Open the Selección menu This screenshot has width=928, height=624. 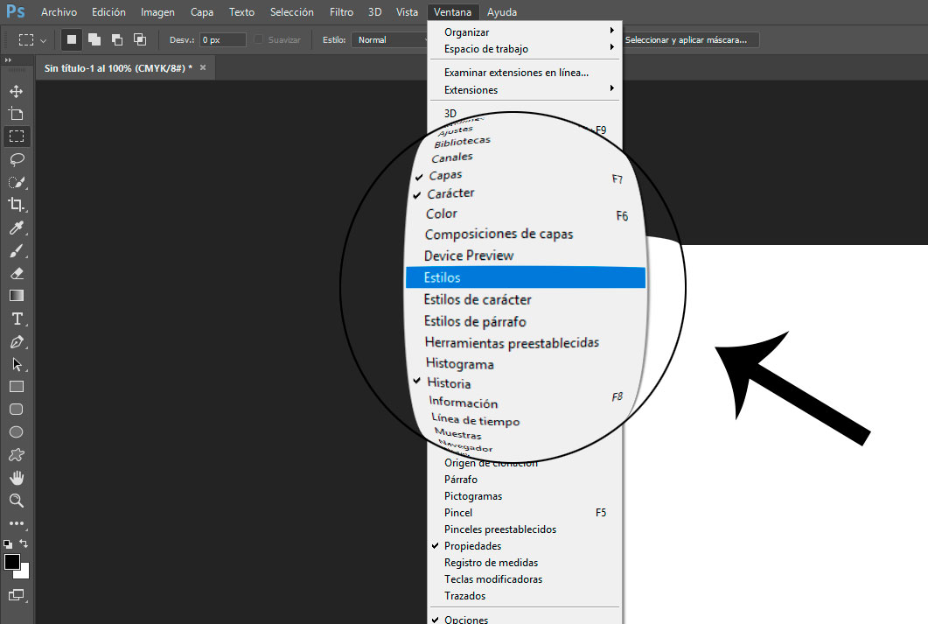coord(292,12)
